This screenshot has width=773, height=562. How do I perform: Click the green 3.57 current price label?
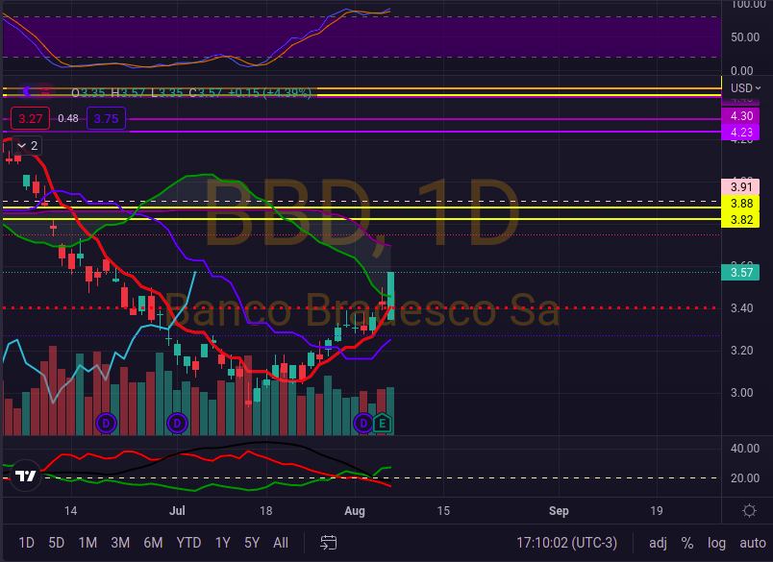coord(740,273)
